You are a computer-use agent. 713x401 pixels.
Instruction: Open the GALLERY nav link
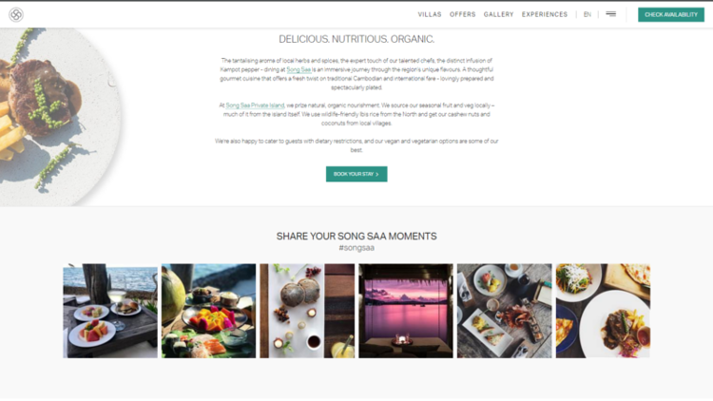498,14
